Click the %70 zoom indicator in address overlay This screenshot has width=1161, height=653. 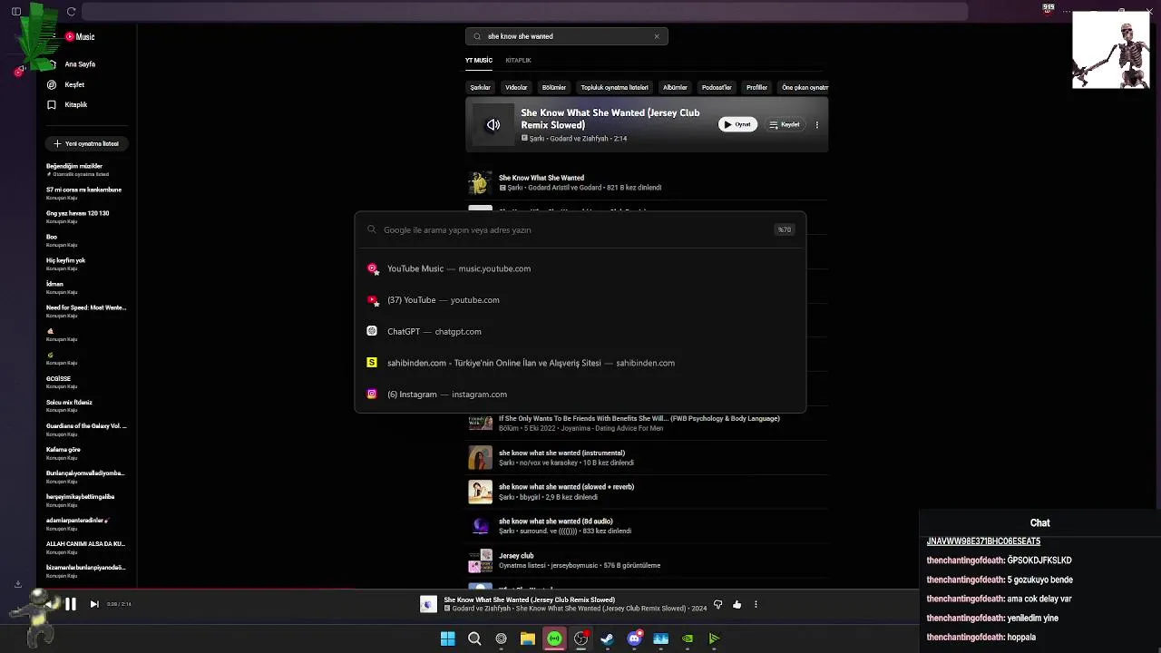785,229
